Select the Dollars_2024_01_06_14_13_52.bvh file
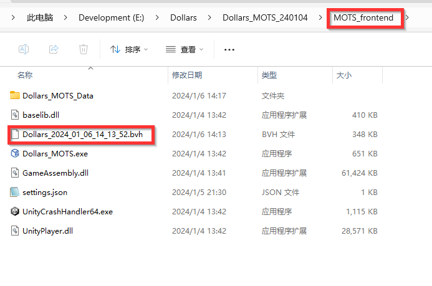This screenshot has width=432, height=286. click(79, 134)
